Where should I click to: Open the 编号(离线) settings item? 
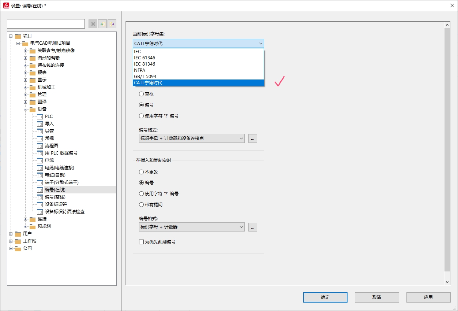pyautogui.click(x=55, y=197)
